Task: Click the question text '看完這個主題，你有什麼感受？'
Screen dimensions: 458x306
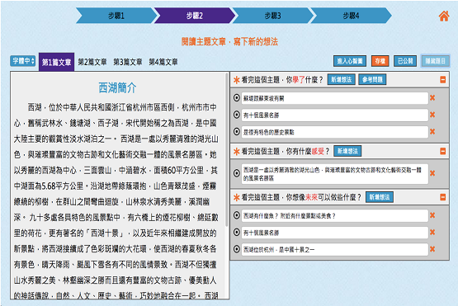Action: coord(286,151)
